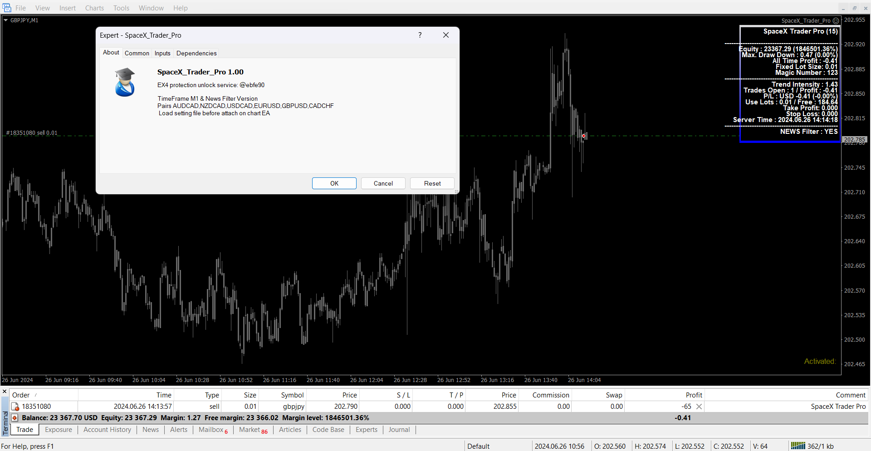Click the Balance row arrow icon
Viewport: 871px width, 451px height.
pyautogui.click(x=15, y=418)
